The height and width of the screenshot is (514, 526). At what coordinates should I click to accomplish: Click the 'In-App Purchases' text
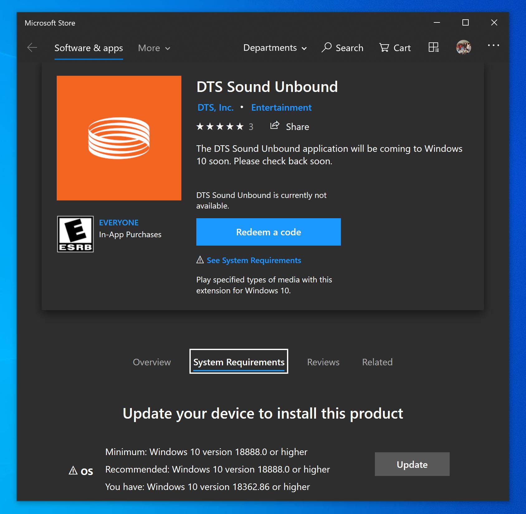pos(130,234)
